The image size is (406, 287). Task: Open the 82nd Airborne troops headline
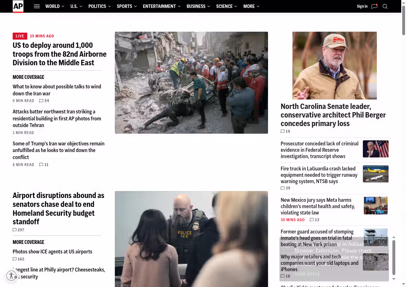coord(59,54)
